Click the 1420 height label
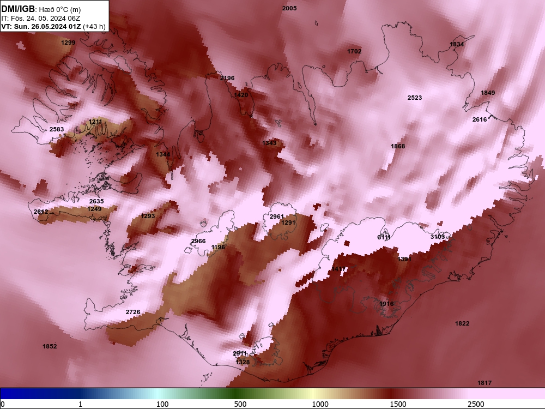The image size is (545, 409). (x=241, y=95)
